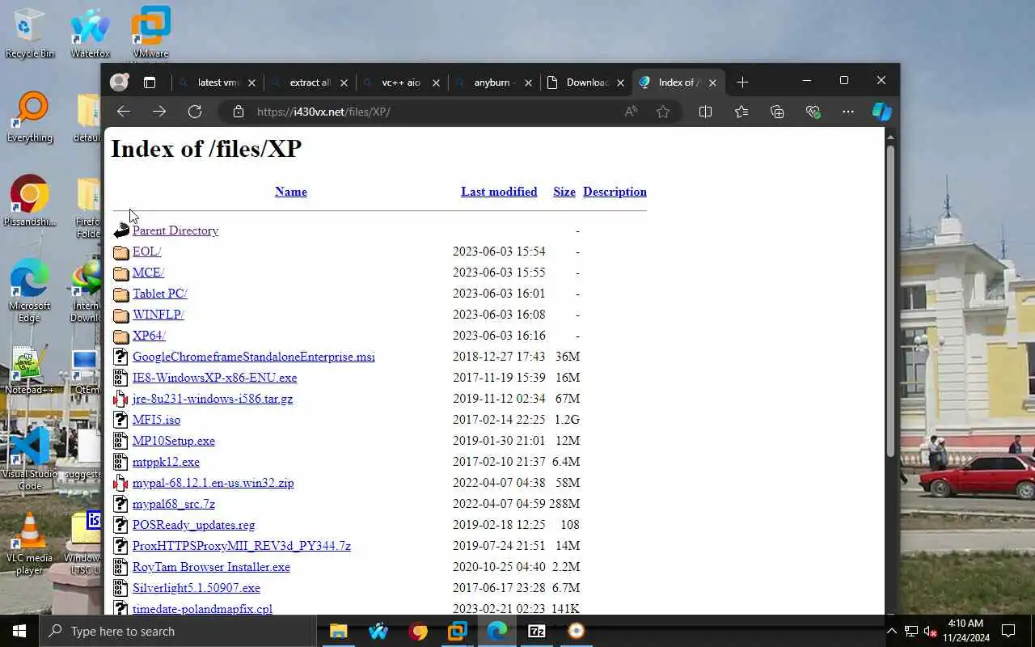Open the EOL/ folder link

tap(147, 252)
